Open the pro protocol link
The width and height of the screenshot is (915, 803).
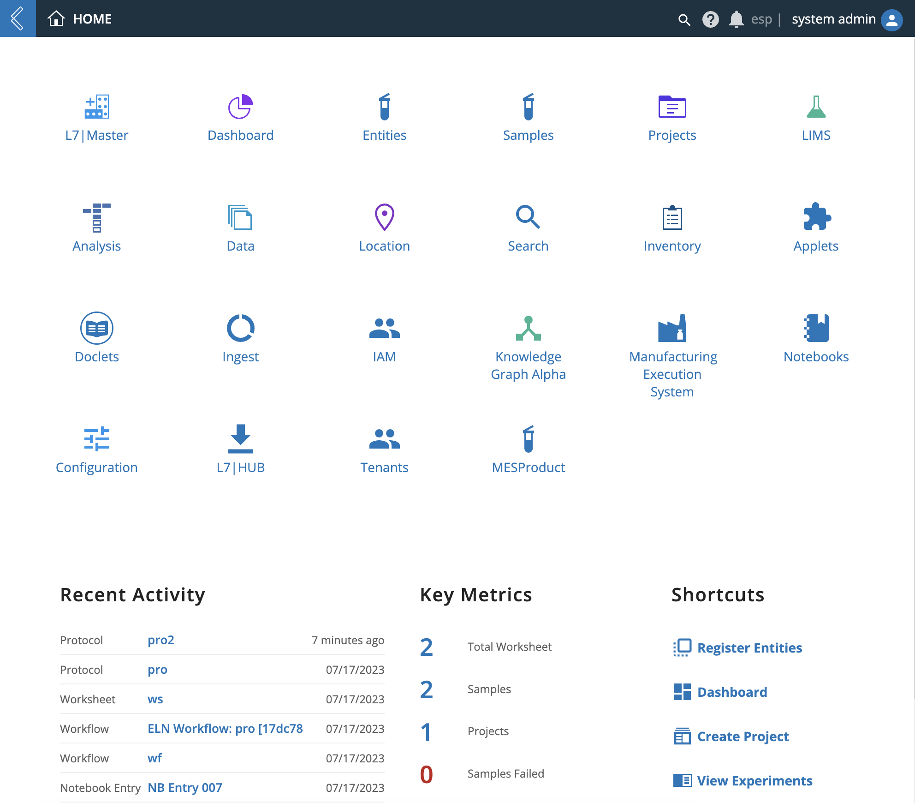157,670
